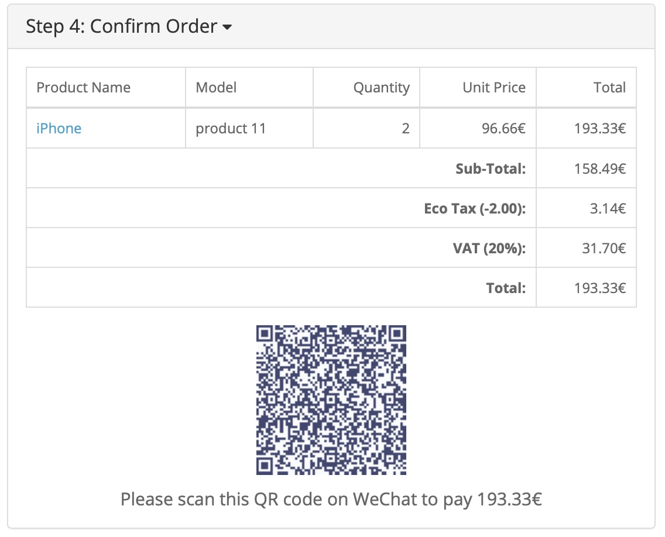Open the iPhone product link
This screenshot has width=665, height=537.
coord(59,128)
